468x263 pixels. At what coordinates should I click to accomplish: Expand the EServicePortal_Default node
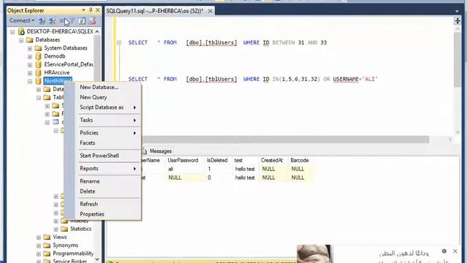click(x=30, y=65)
